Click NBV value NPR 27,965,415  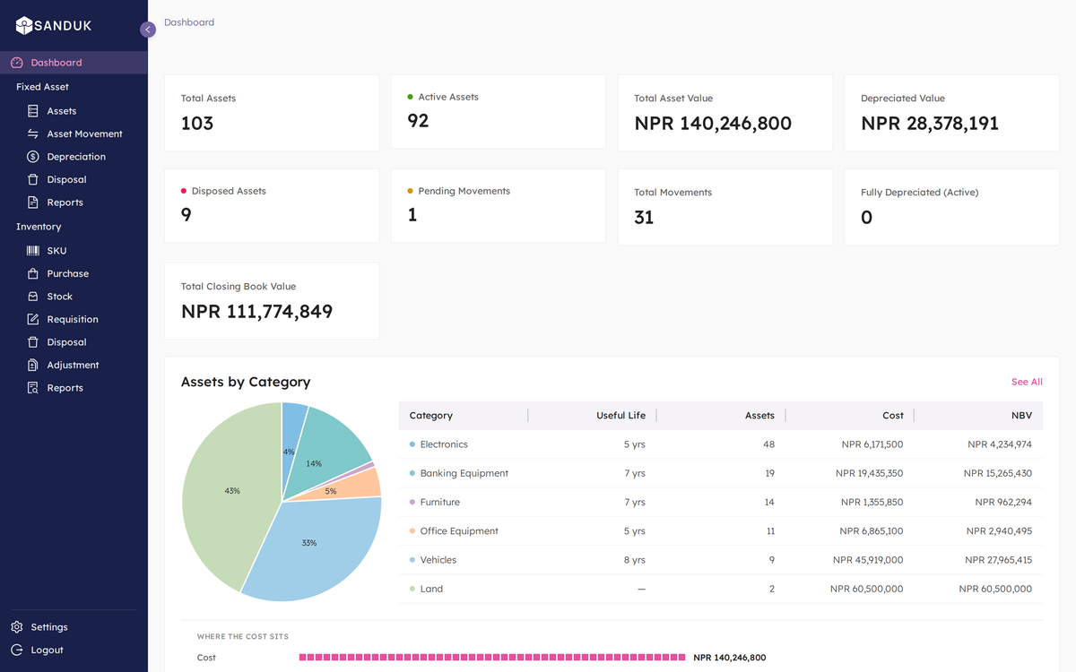[998, 560]
